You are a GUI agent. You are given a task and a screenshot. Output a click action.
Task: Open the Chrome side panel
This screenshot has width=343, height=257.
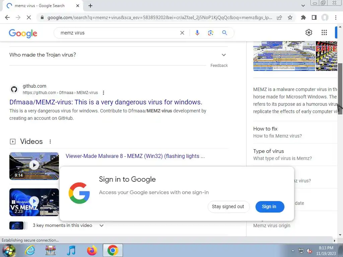tap(314, 17)
